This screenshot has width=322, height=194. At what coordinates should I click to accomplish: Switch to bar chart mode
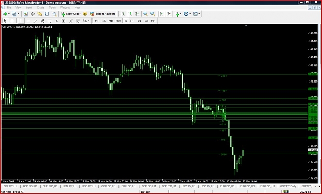click(x=123, y=14)
